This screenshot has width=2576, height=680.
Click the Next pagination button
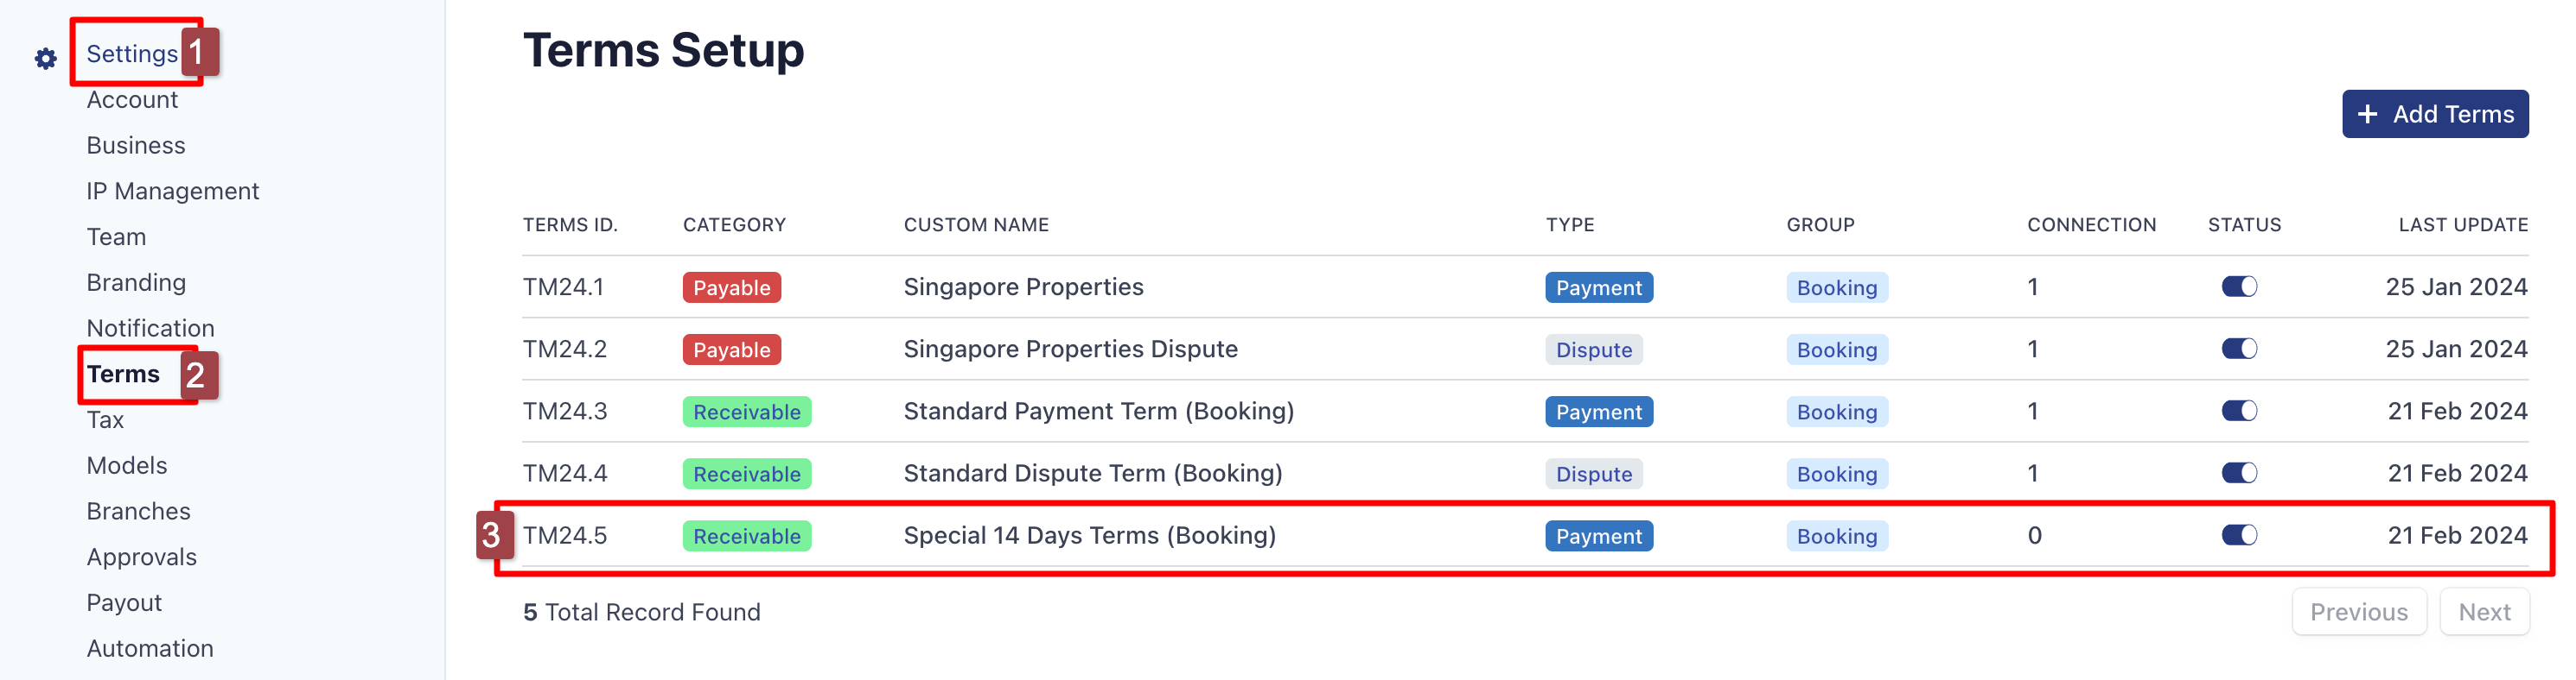2484,611
